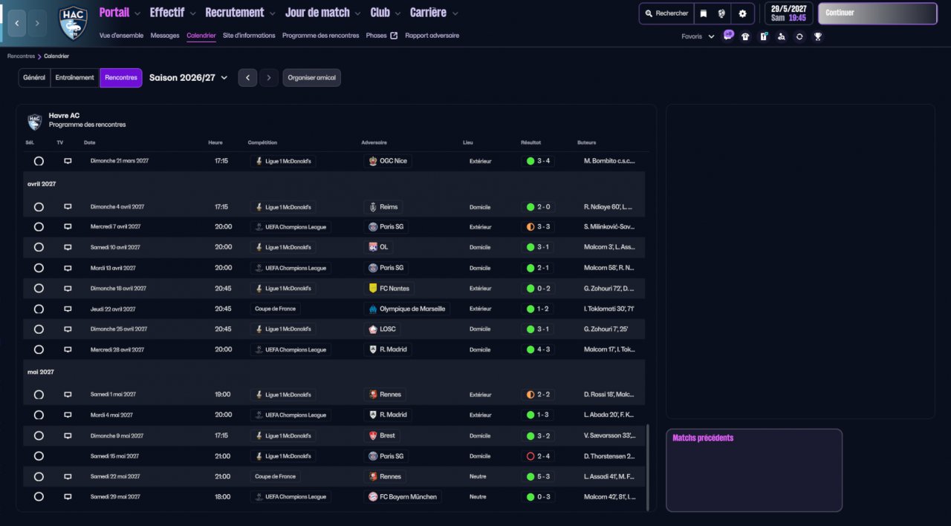
Task: Select the radio circle for the Reims match
Action: pos(39,207)
